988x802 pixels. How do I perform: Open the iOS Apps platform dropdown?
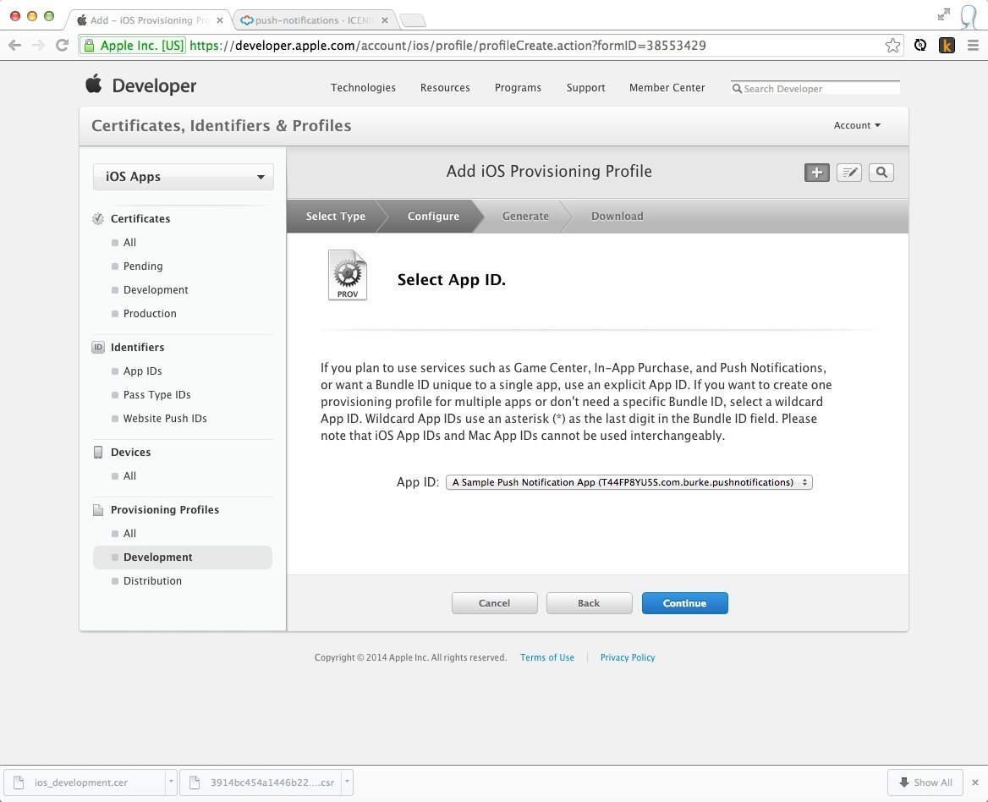[184, 177]
